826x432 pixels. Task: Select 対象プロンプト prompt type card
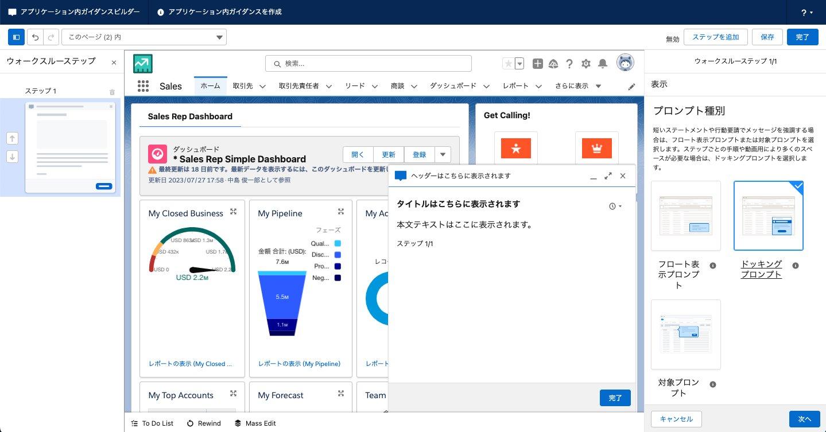686,334
